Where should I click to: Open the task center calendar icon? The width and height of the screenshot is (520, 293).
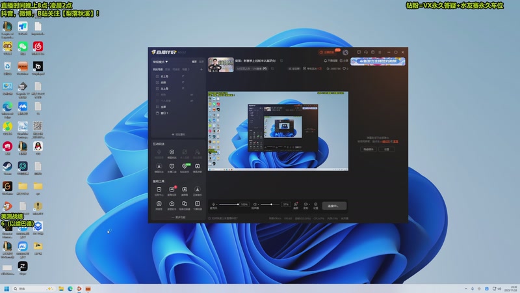click(x=159, y=189)
